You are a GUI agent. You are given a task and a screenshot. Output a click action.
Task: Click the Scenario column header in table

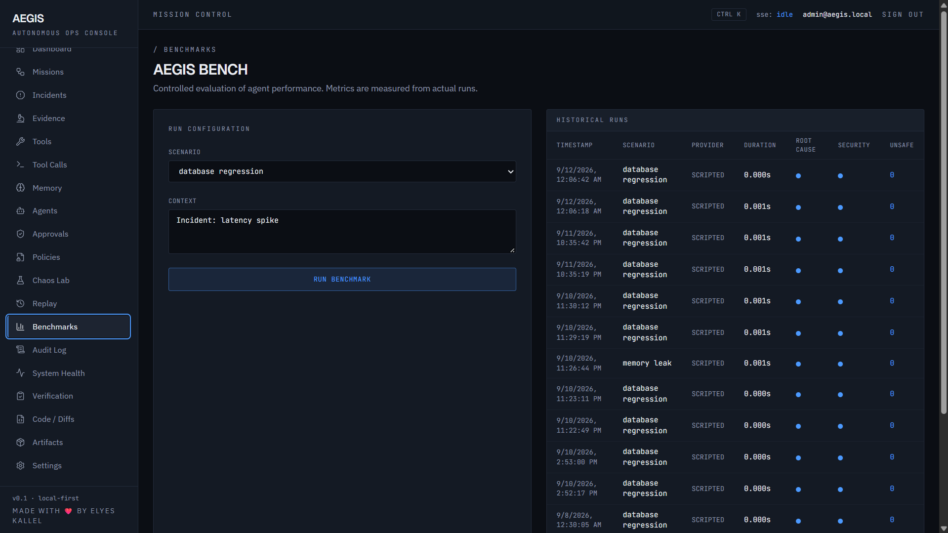[639, 145]
